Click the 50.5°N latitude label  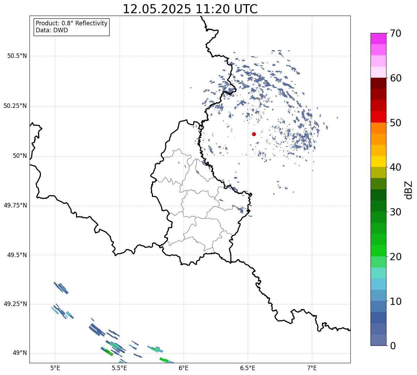click(17, 56)
